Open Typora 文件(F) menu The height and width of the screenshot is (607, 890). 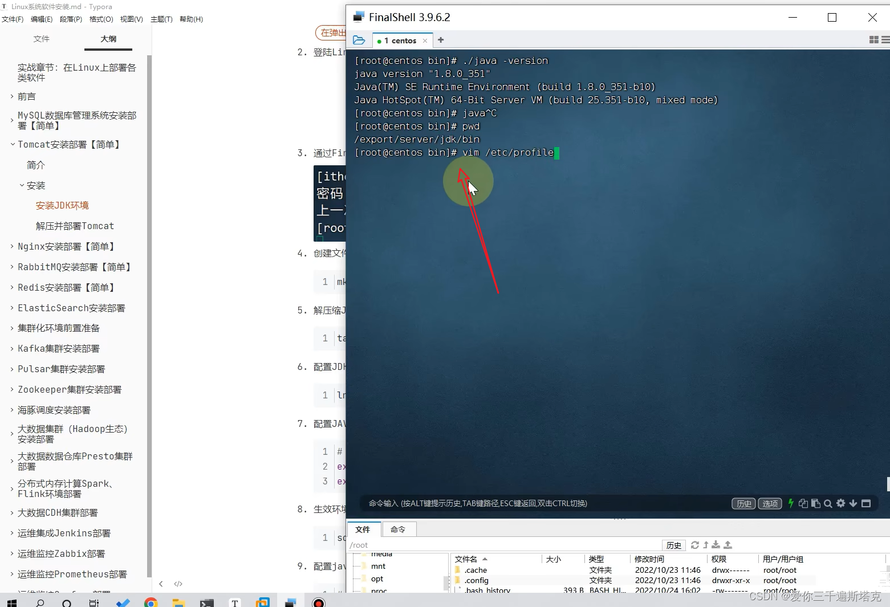[13, 19]
